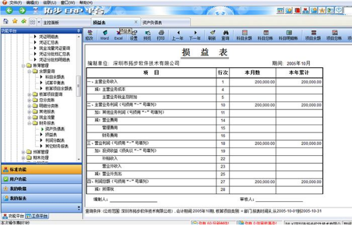The image size is (352, 226).
Task: Select the 我的收藏 panel button
Action: 42,189
